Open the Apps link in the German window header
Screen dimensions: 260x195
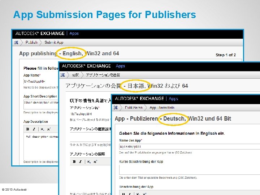pos(173,99)
